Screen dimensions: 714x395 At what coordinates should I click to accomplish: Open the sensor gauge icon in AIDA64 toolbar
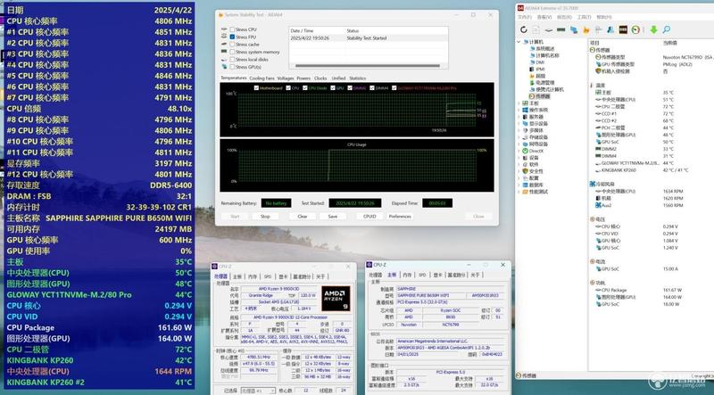pyautogui.click(x=635, y=29)
